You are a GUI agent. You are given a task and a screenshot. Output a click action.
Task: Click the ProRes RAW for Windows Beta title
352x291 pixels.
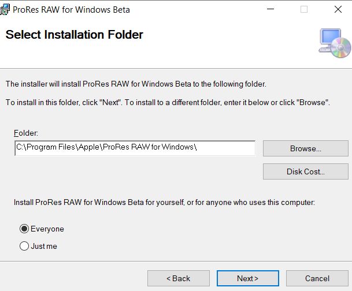tap(71, 10)
